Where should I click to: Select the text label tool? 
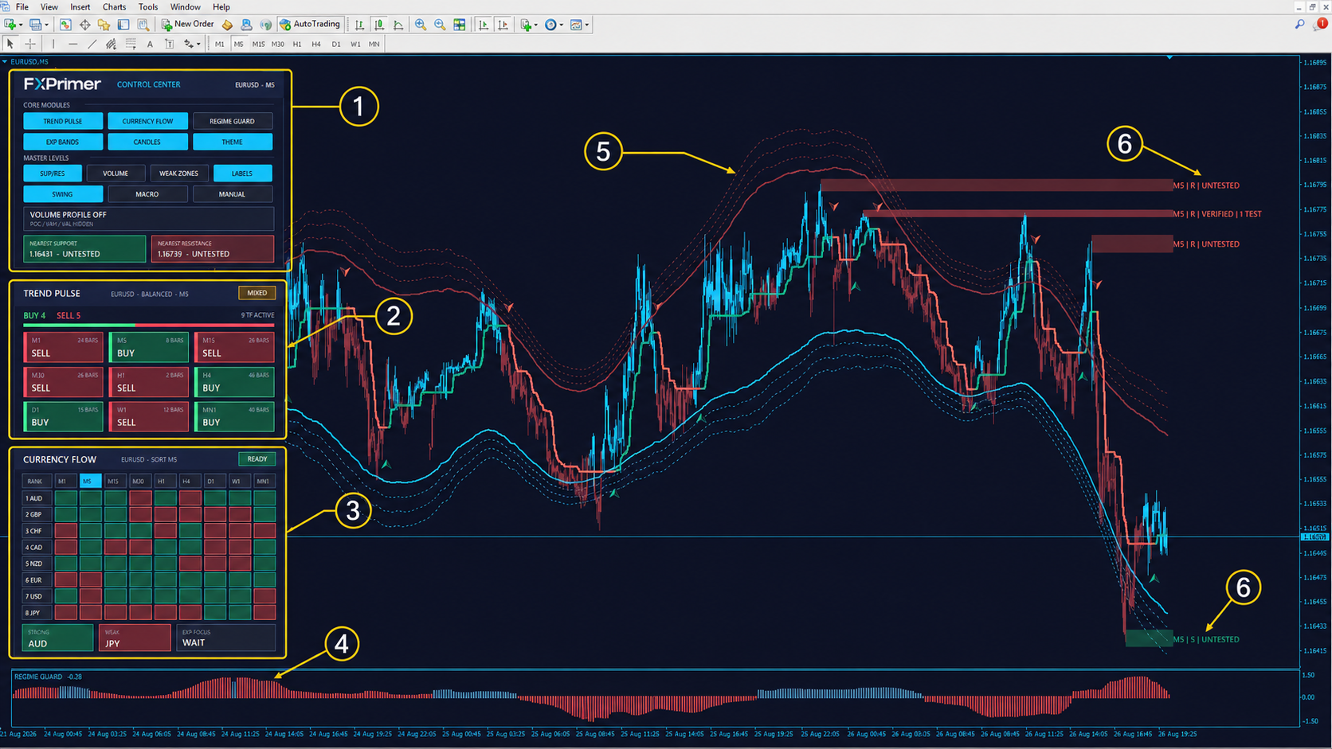pos(169,45)
